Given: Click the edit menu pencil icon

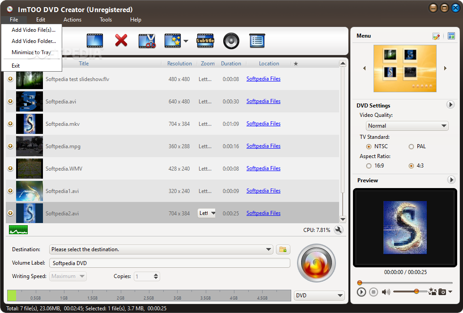Looking at the screenshot, I should pyautogui.click(x=436, y=36).
